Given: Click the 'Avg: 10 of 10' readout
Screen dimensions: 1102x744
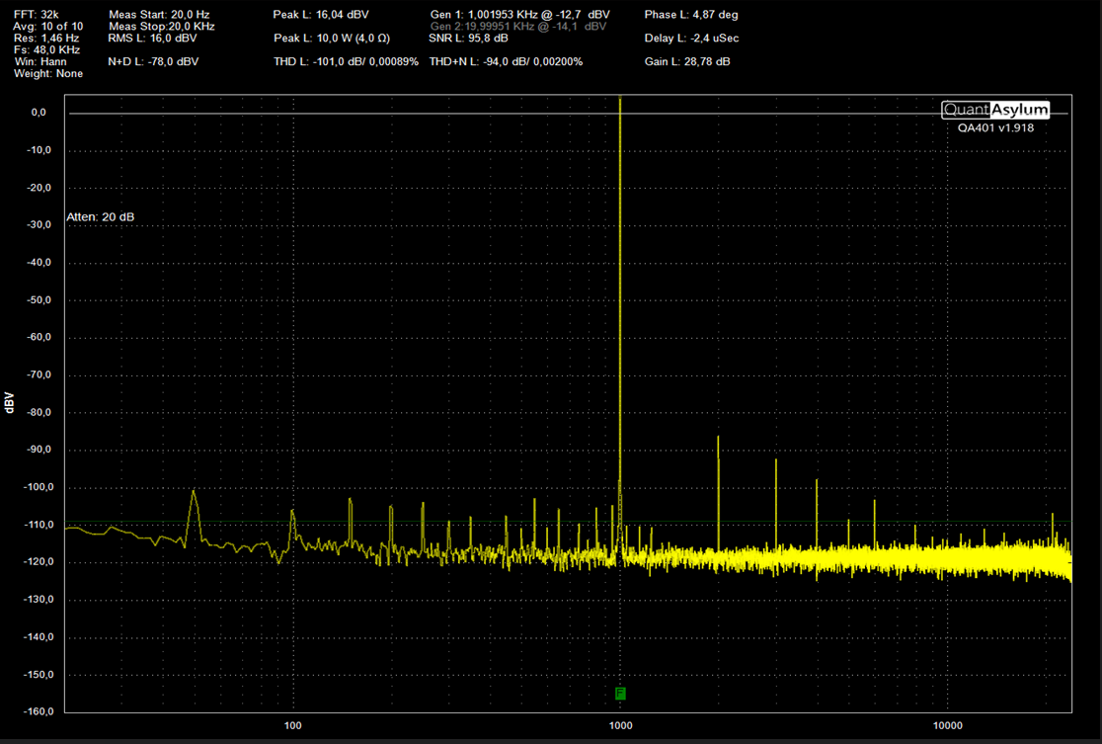Looking at the screenshot, I should (x=47, y=26).
